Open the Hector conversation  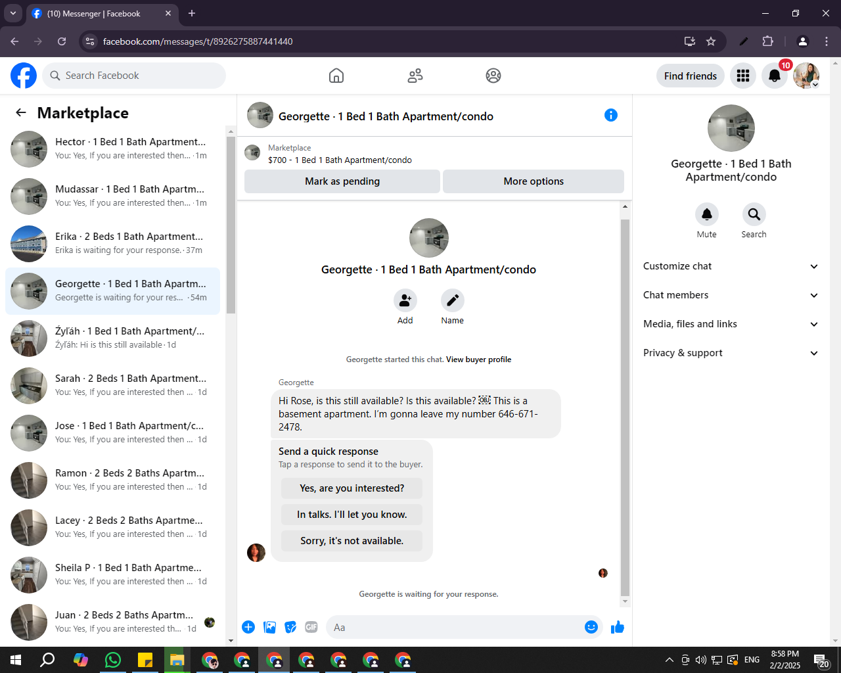coord(113,149)
